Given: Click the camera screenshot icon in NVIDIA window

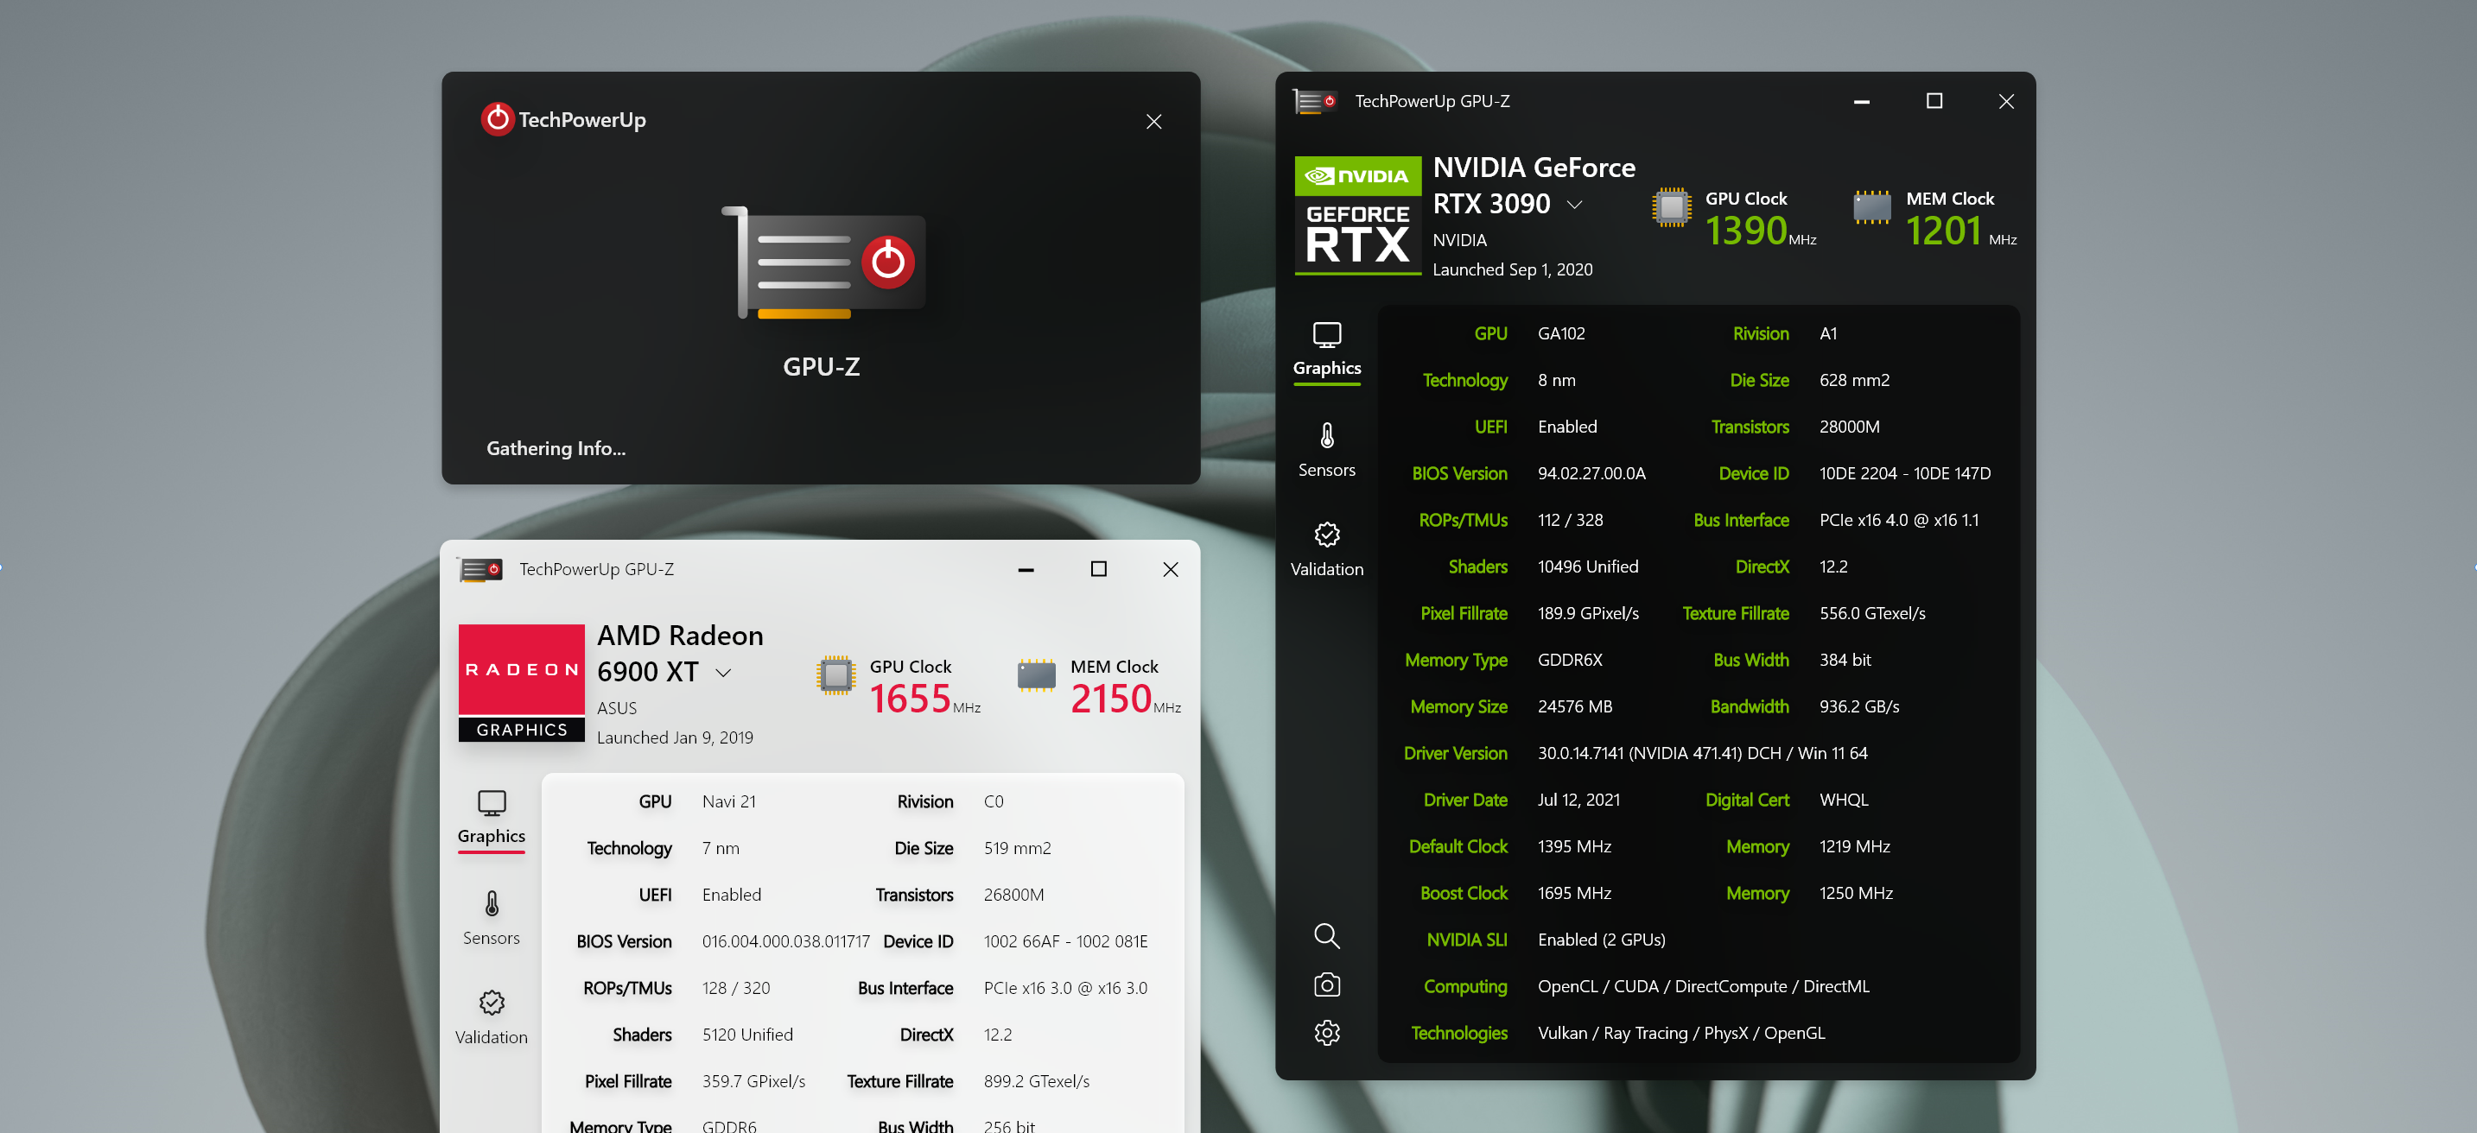Looking at the screenshot, I should [1326, 984].
